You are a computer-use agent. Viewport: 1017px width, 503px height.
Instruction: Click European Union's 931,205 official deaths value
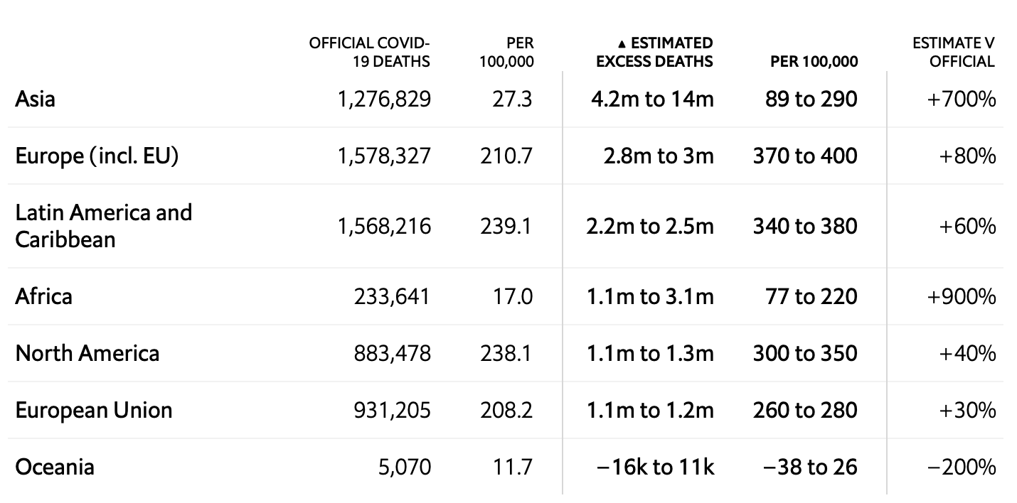(x=392, y=410)
